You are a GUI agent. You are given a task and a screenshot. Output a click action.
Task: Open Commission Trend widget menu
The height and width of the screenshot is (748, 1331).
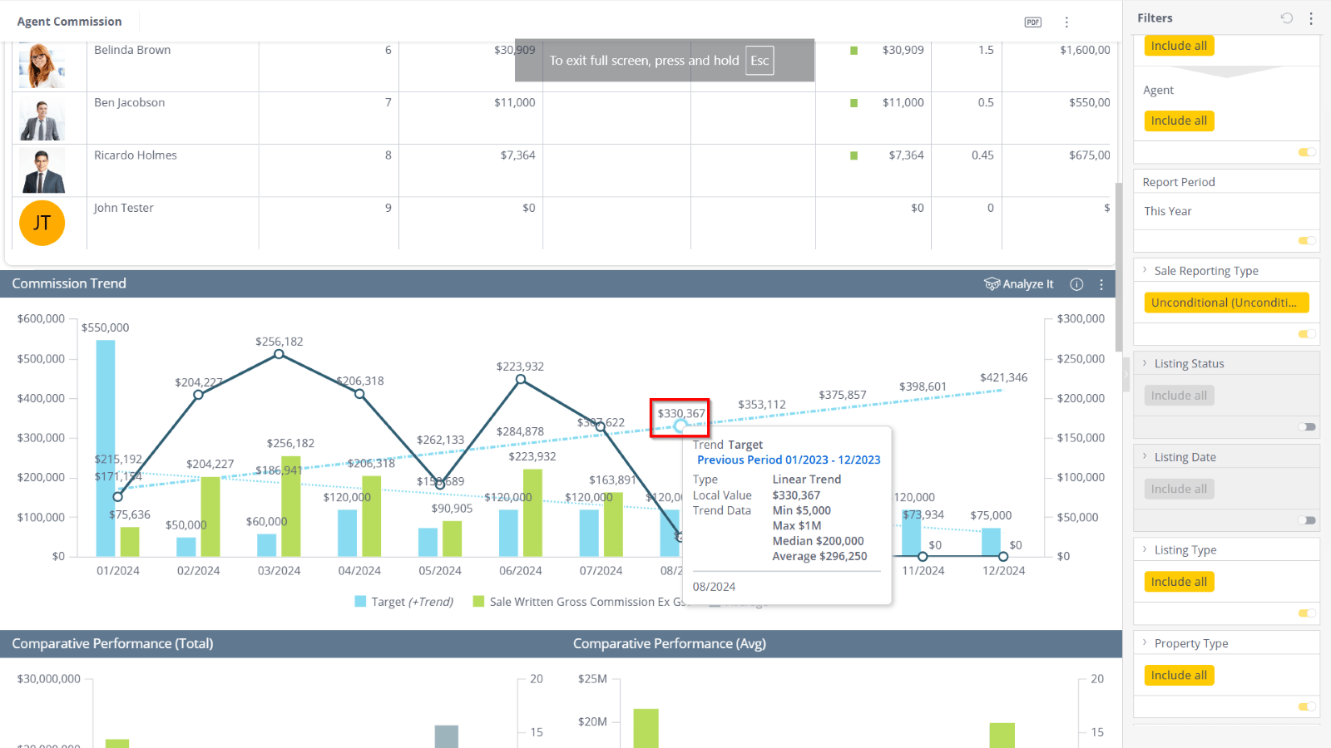tap(1101, 284)
